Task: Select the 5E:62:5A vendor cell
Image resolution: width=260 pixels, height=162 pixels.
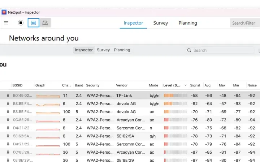Action: (x=125, y=136)
